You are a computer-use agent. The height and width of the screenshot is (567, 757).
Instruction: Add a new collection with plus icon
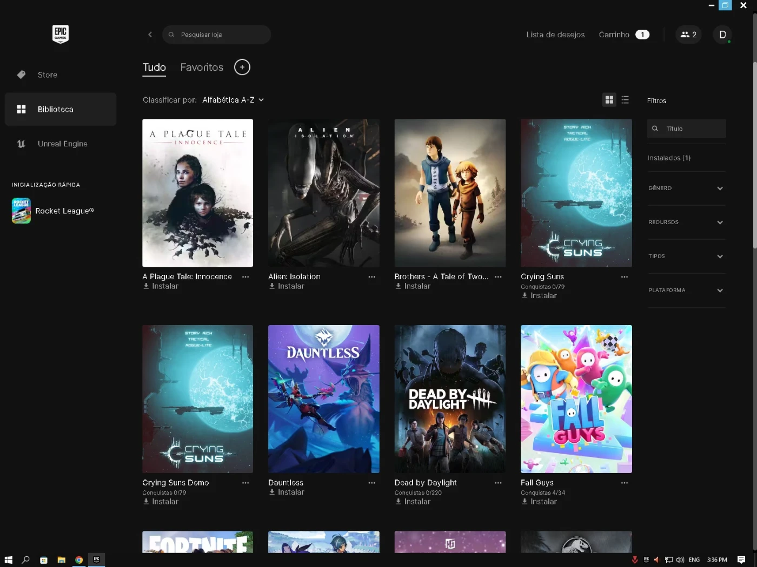[242, 67]
